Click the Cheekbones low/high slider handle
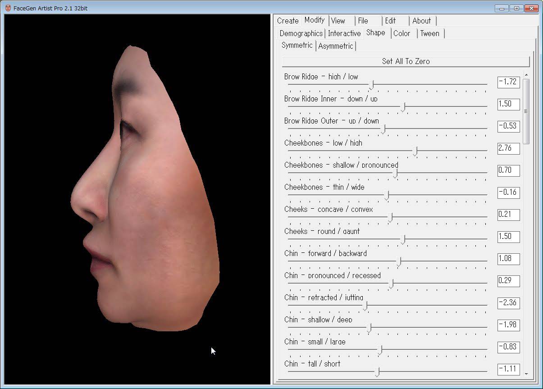This screenshot has width=543, height=389. point(415,151)
